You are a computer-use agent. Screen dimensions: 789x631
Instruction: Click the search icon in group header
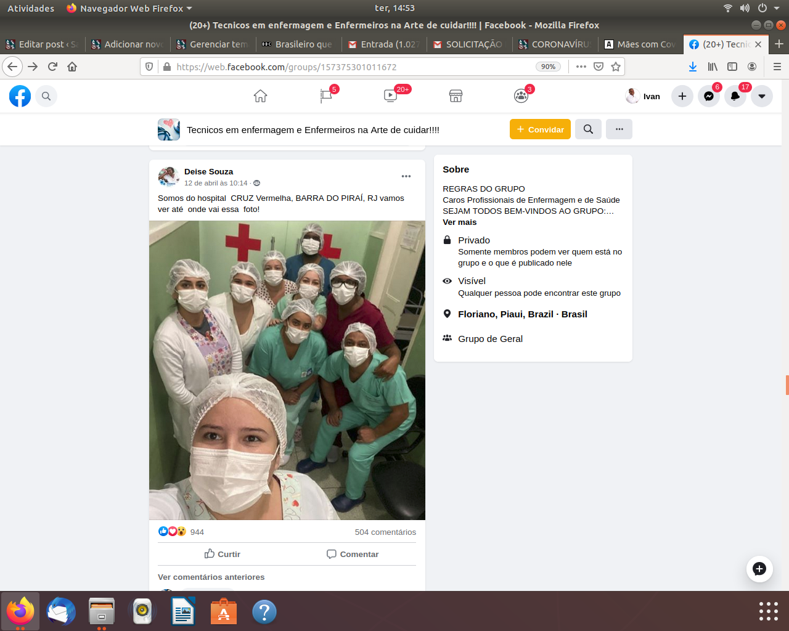click(x=588, y=129)
